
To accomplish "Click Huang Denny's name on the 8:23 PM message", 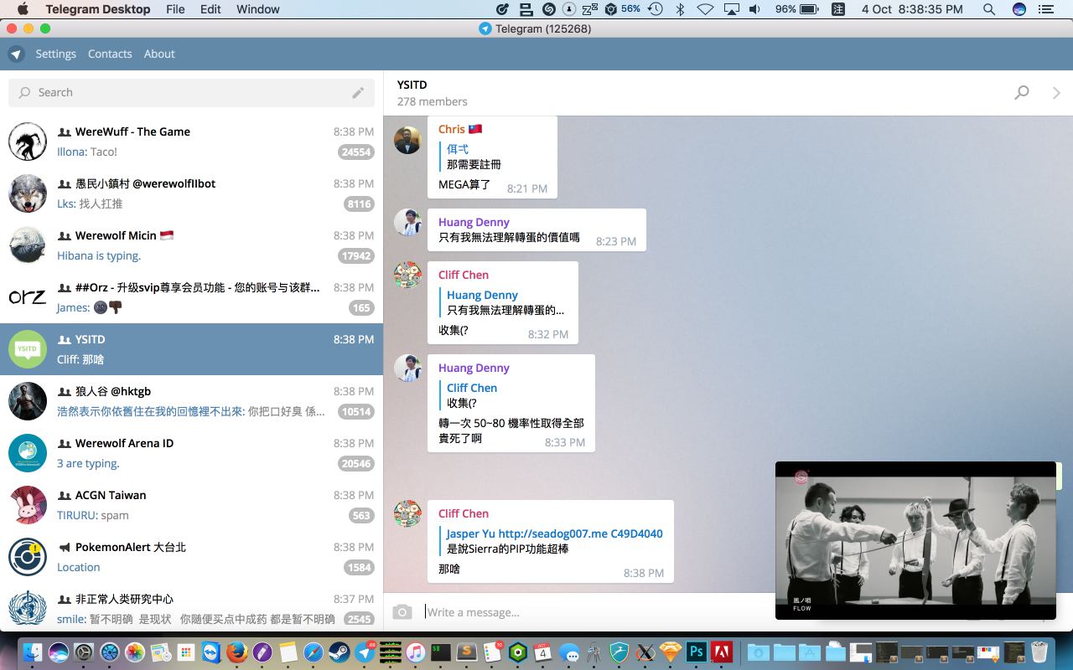I will point(474,222).
